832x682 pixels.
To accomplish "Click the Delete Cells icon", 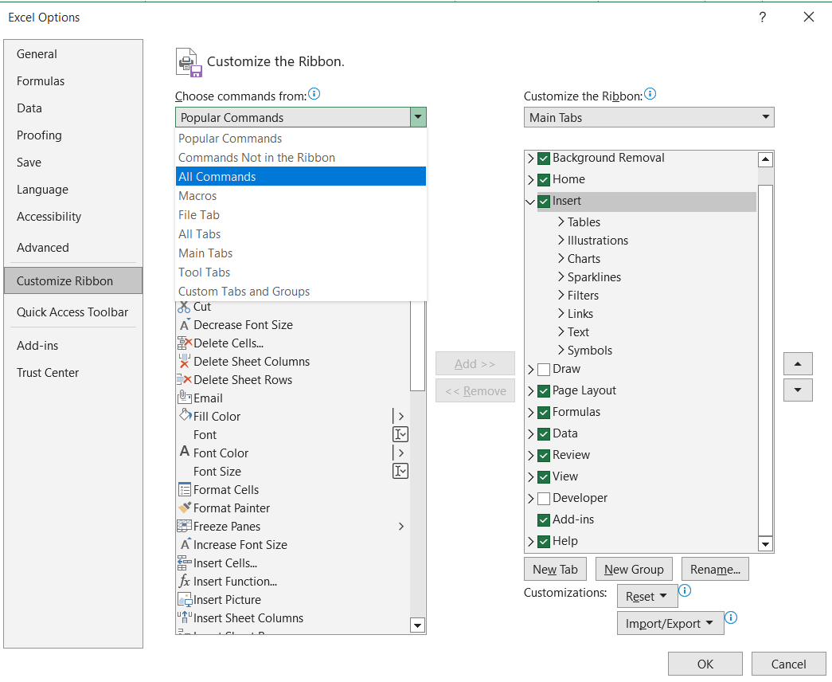I will coord(184,343).
